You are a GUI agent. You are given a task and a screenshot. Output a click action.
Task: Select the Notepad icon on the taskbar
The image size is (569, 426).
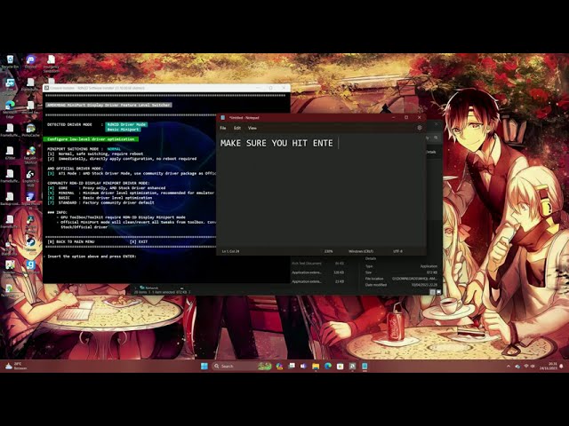[x=365, y=367]
